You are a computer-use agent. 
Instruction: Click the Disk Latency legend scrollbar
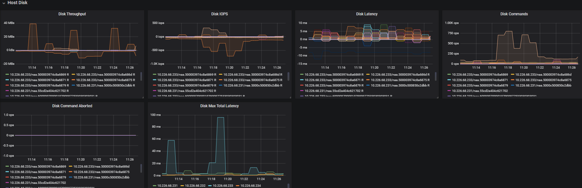pos(436,77)
